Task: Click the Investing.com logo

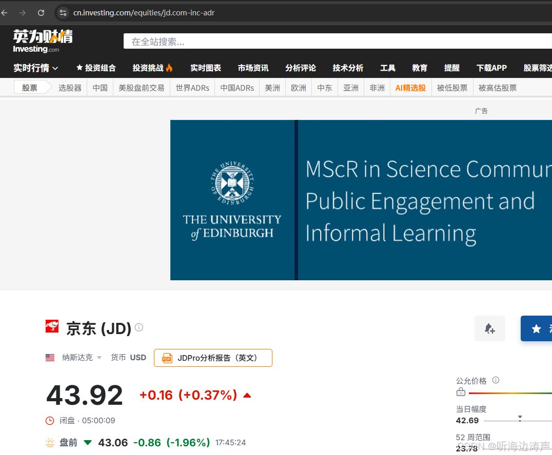Action: click(43, 41)
